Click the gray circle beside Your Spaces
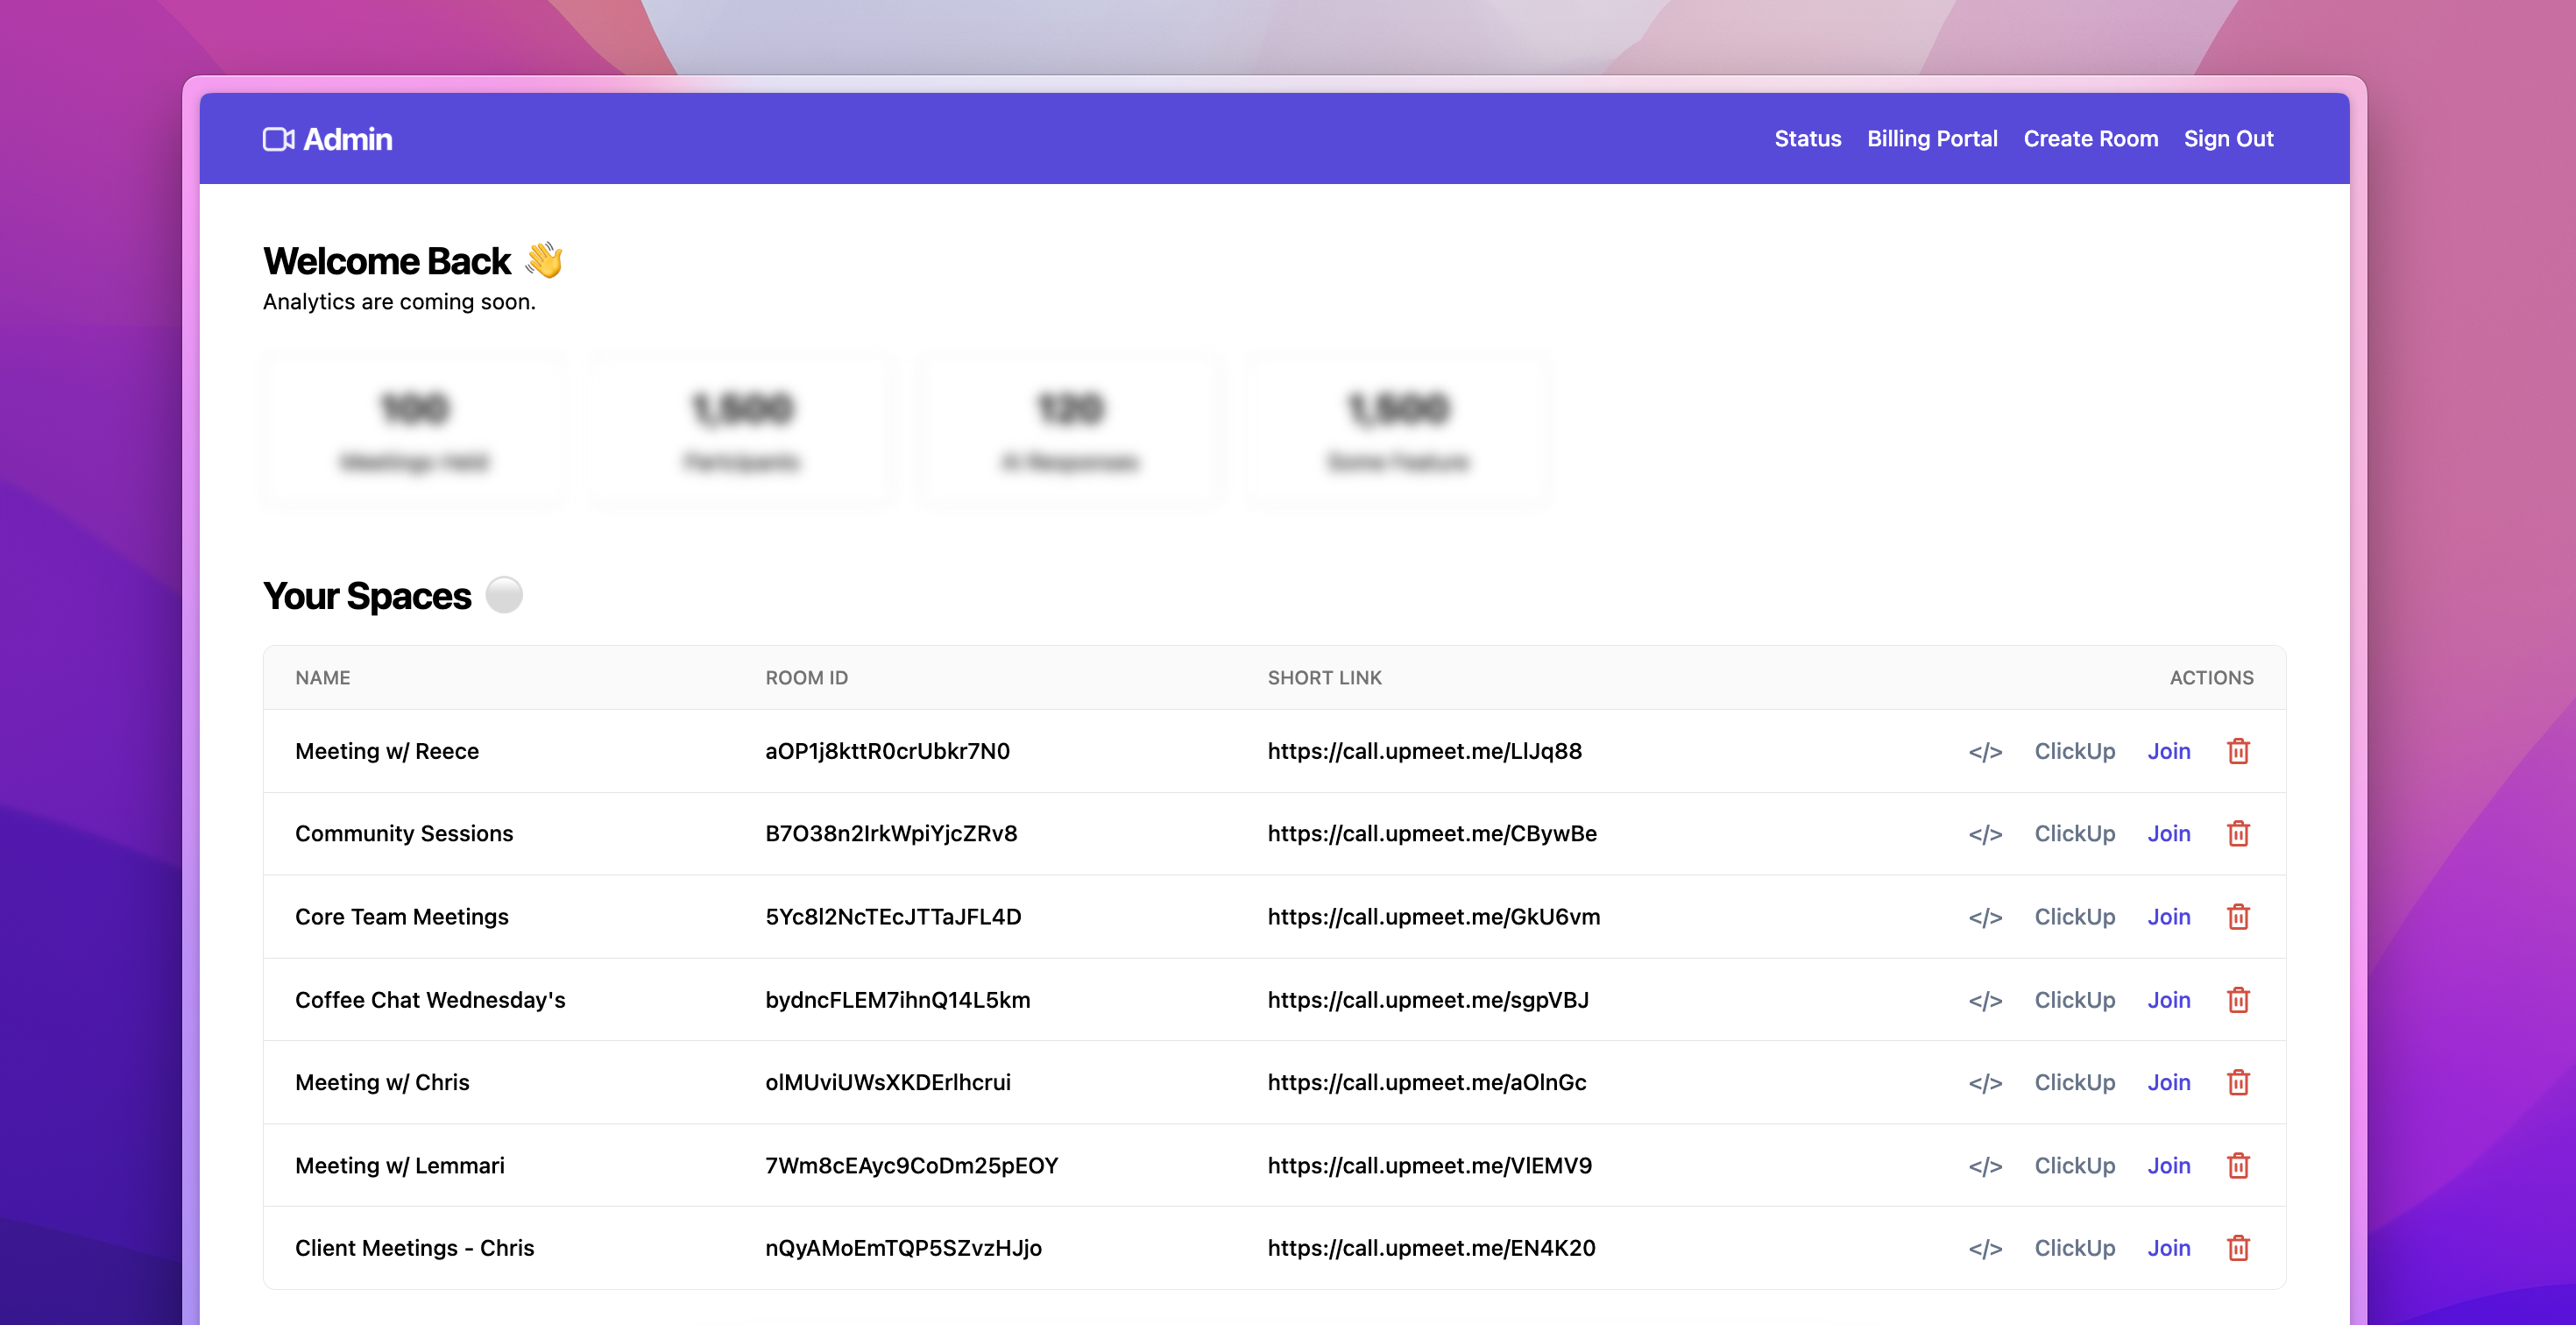Image resolution: width=2576 pixels, height=1325 pixels. pos(504,595)
